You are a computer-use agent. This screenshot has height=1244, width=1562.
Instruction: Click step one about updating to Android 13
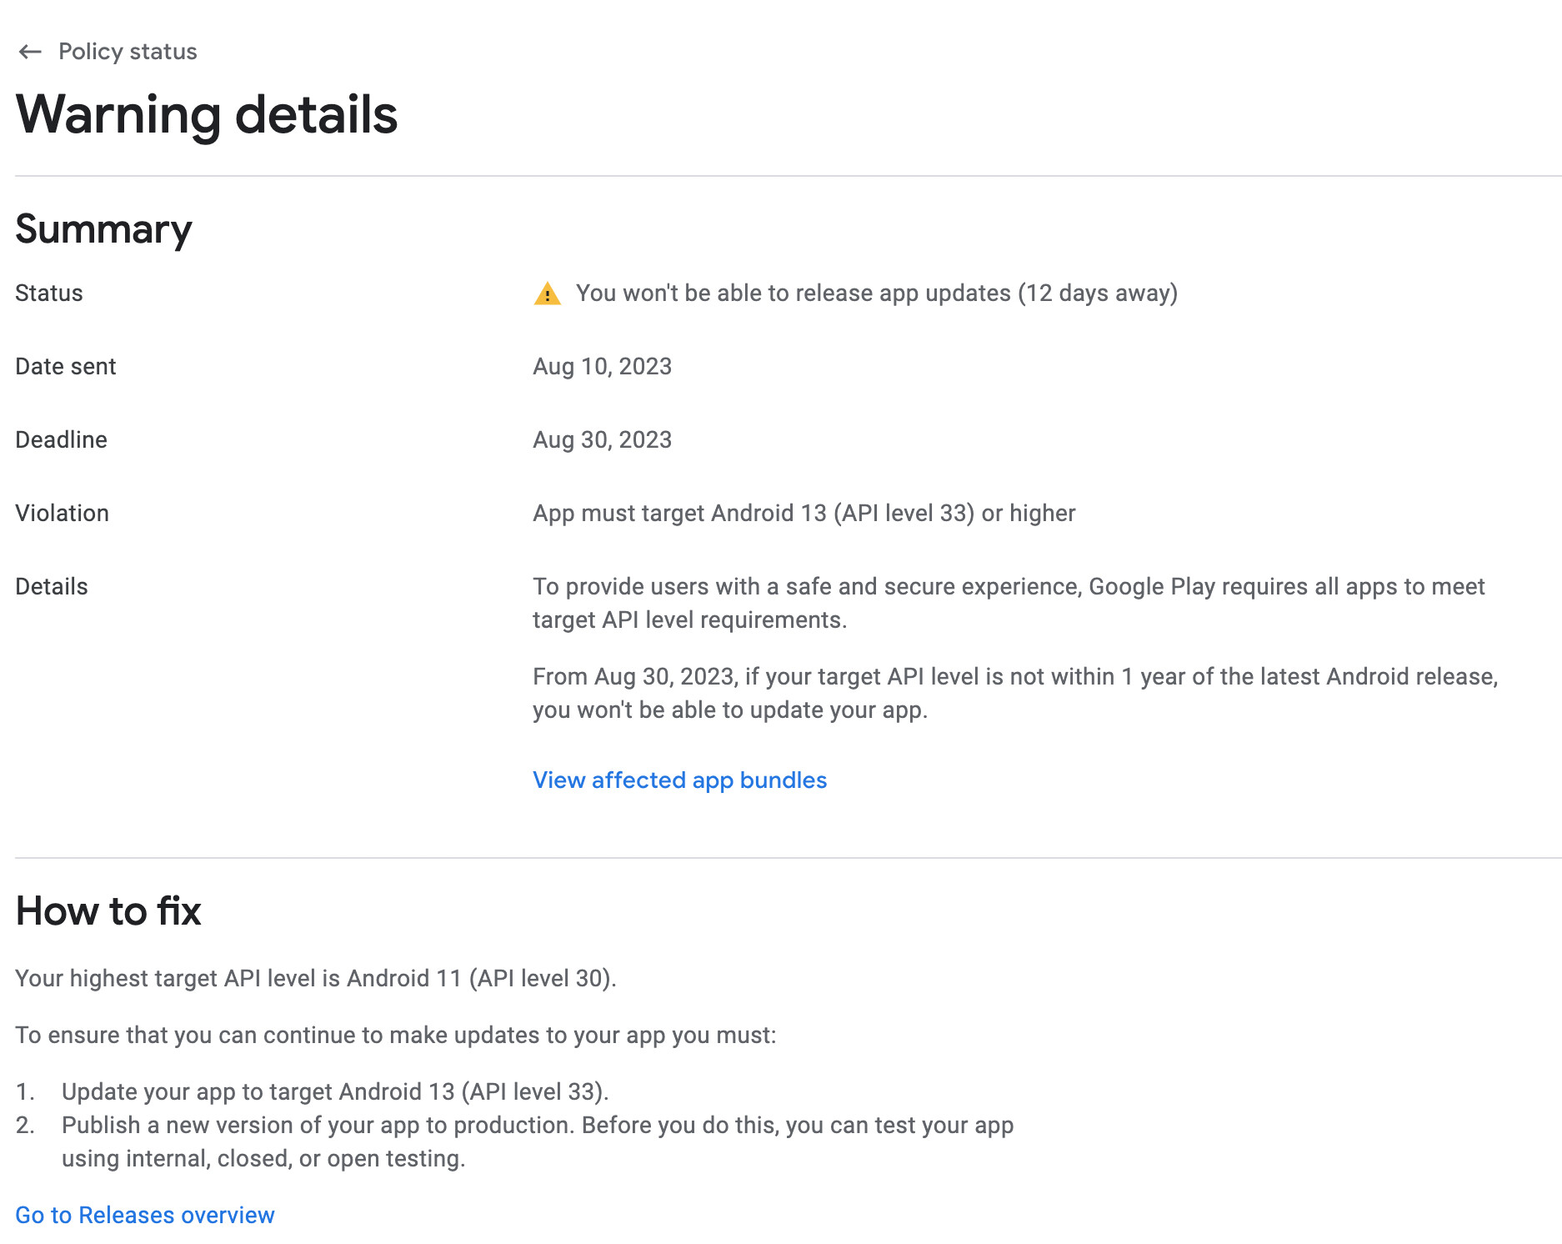[x=335, y=1091]
